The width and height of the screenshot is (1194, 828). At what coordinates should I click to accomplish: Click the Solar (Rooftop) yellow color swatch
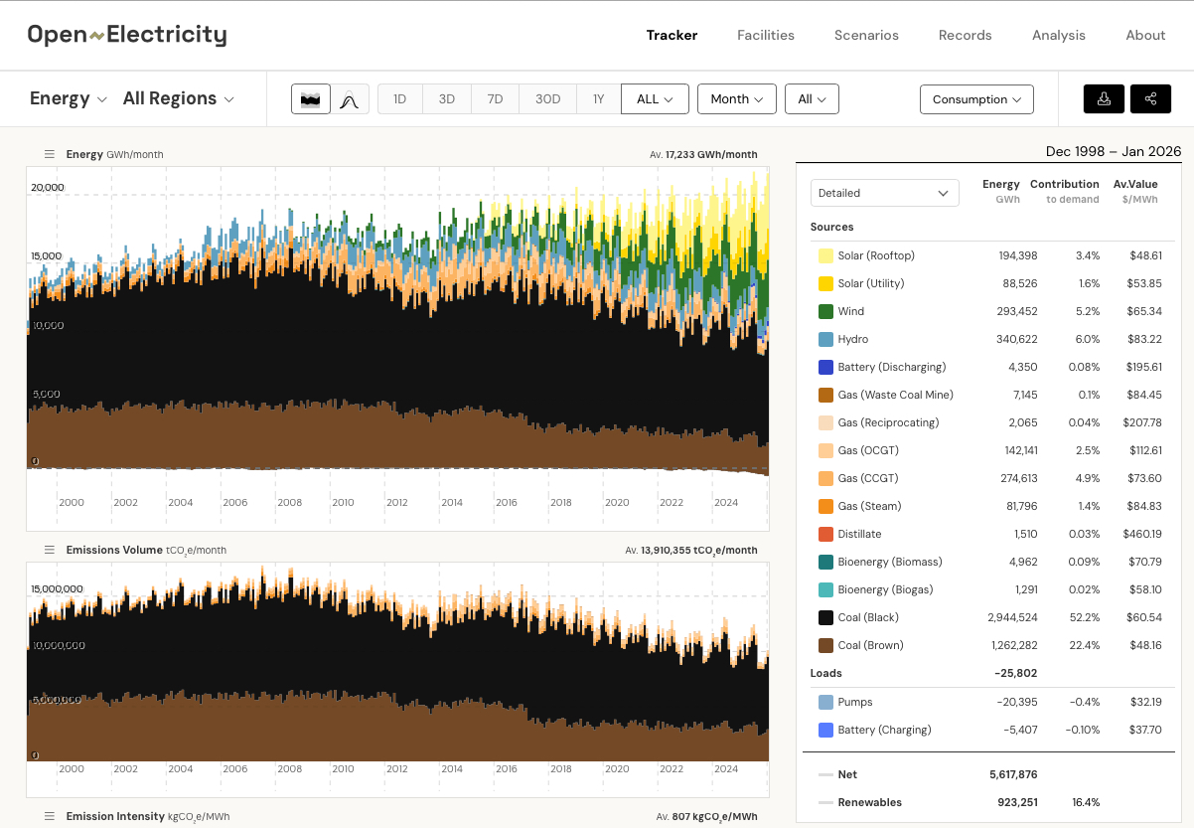click(825, 255)
